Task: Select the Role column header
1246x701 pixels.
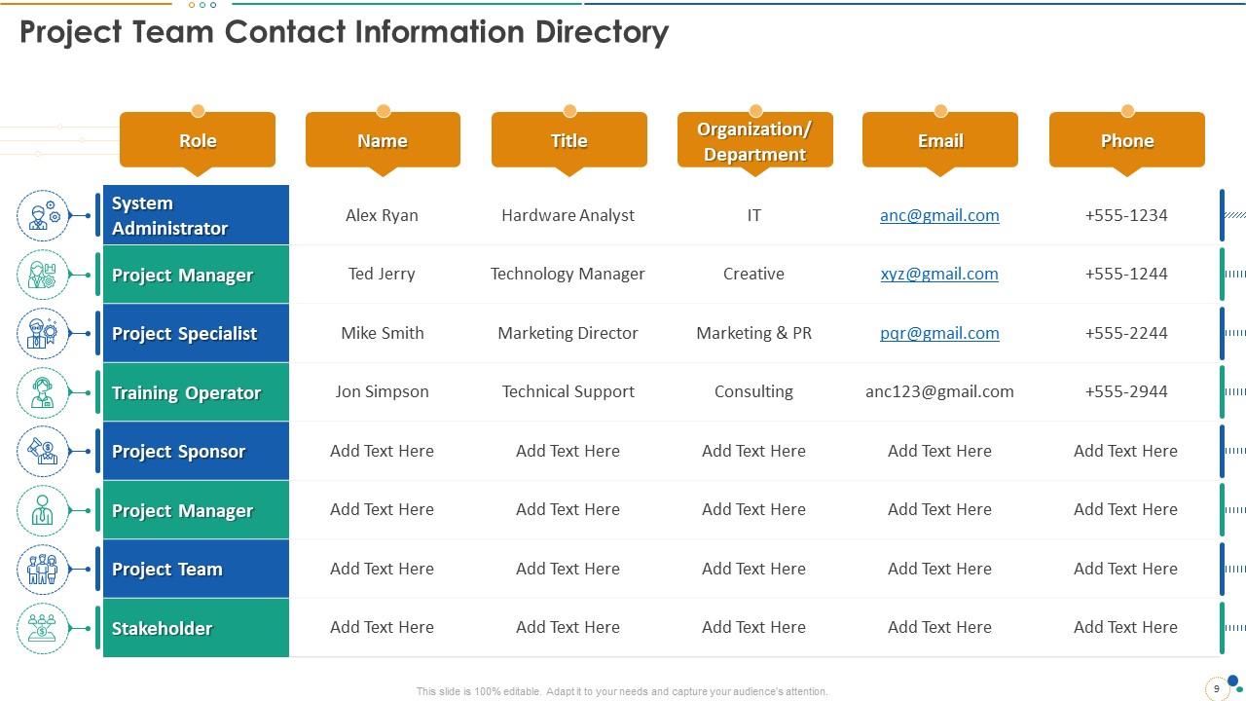Action: pyautogui.click(x=198, y=140)
